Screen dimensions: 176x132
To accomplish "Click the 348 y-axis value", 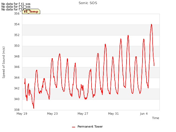I will point(17,56).
